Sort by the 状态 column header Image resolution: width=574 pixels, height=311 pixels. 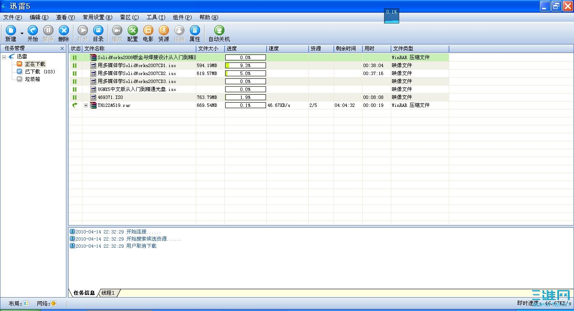point(76,49)
